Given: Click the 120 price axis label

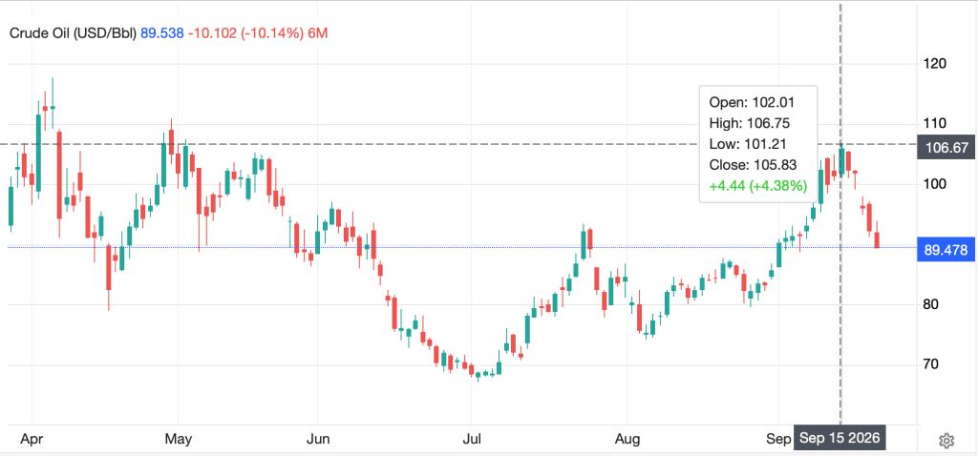Looking at the screenshot, I should (x=935, y=64).
